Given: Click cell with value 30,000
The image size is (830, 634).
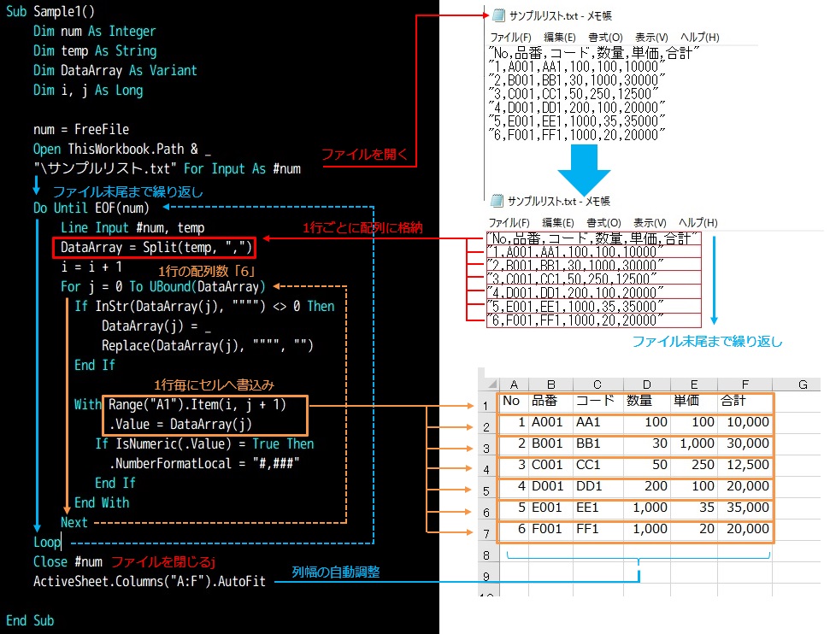Looking at the screenshot, I should (745, 443).
